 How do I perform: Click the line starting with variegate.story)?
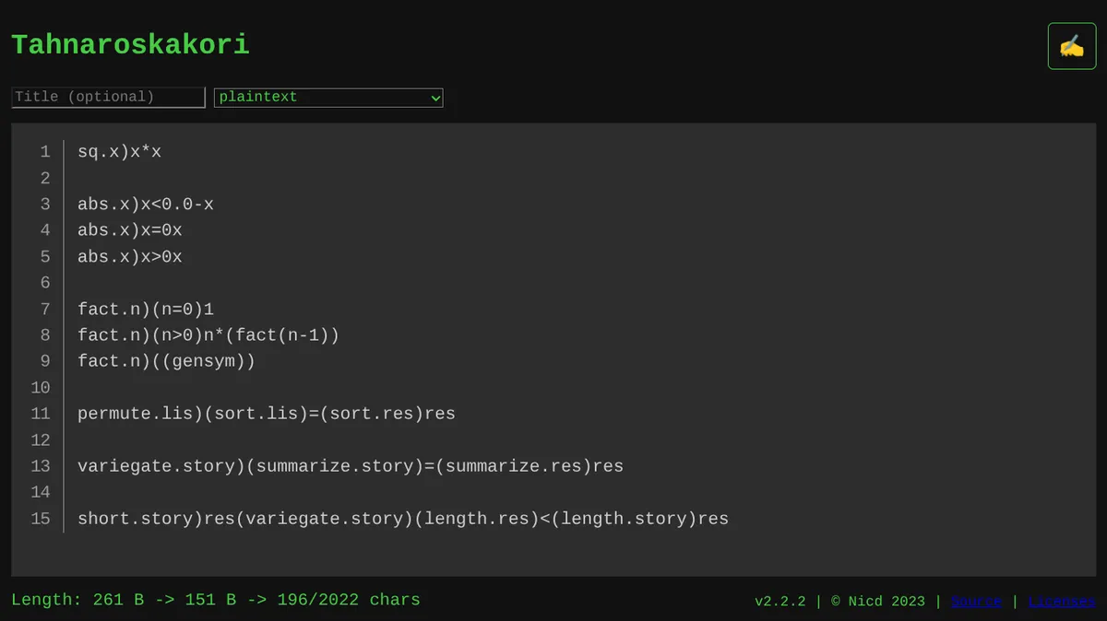[x=351, y=466]
